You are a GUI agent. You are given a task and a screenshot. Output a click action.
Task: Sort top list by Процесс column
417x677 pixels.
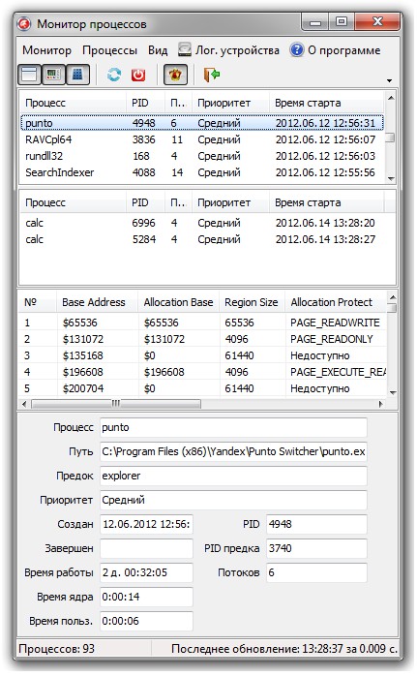point(74,103)
